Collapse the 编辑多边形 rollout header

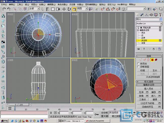pos(149,85)
